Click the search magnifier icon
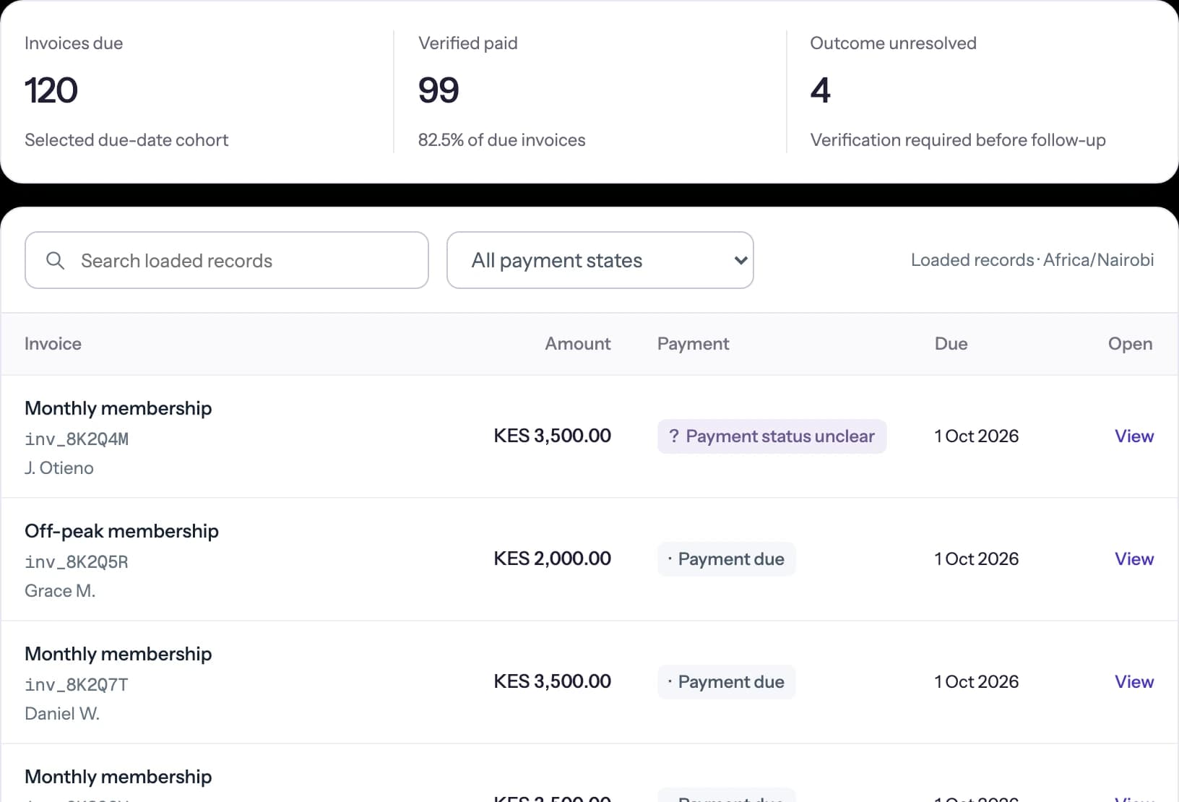Image resolution: width=1179 pixels, height=802 pixels. (x=56, y=260)
